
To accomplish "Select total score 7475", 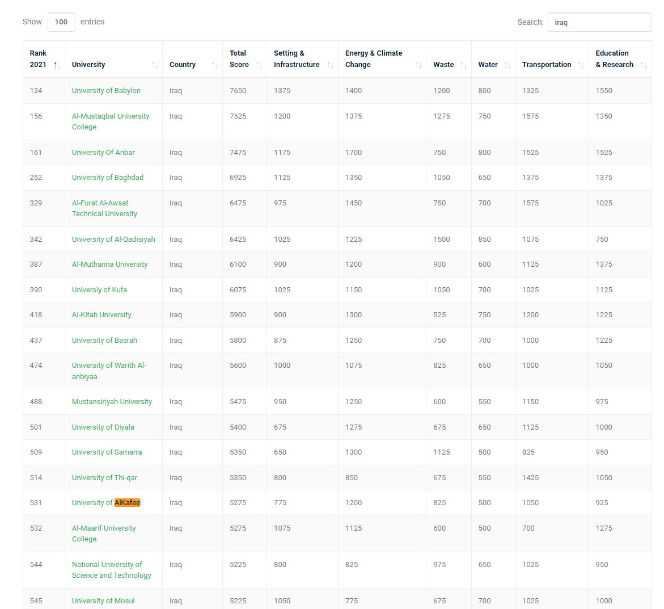I will (238, 153).
